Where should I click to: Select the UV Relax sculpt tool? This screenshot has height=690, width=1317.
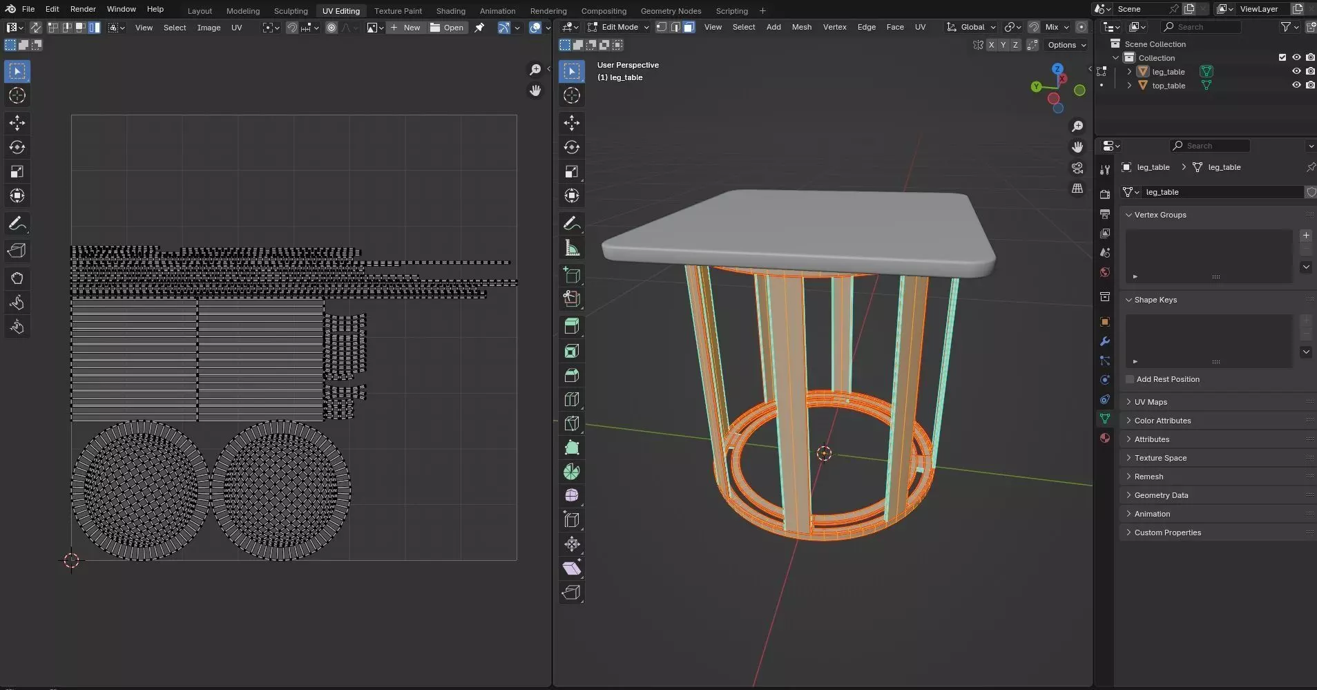[x=17, y=303]
